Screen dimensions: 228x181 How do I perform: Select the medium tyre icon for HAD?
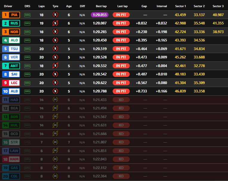coord(55,100)
